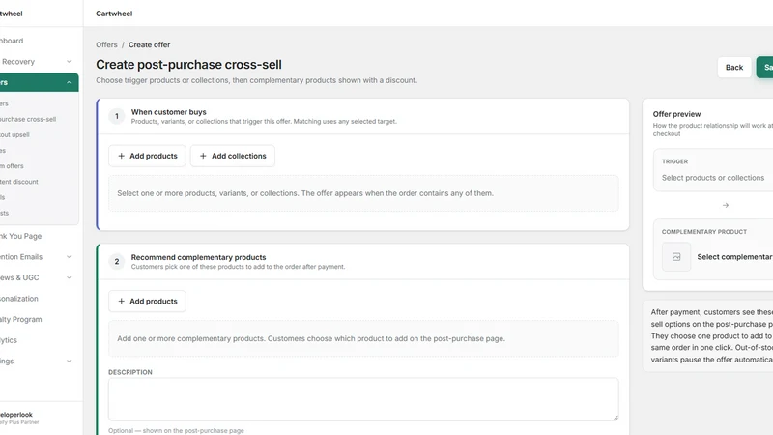Image resolution: width=773 pixels, height=435 pixels.
Task: Go to the Dashboard sidebar item
Action: point(12,41)
